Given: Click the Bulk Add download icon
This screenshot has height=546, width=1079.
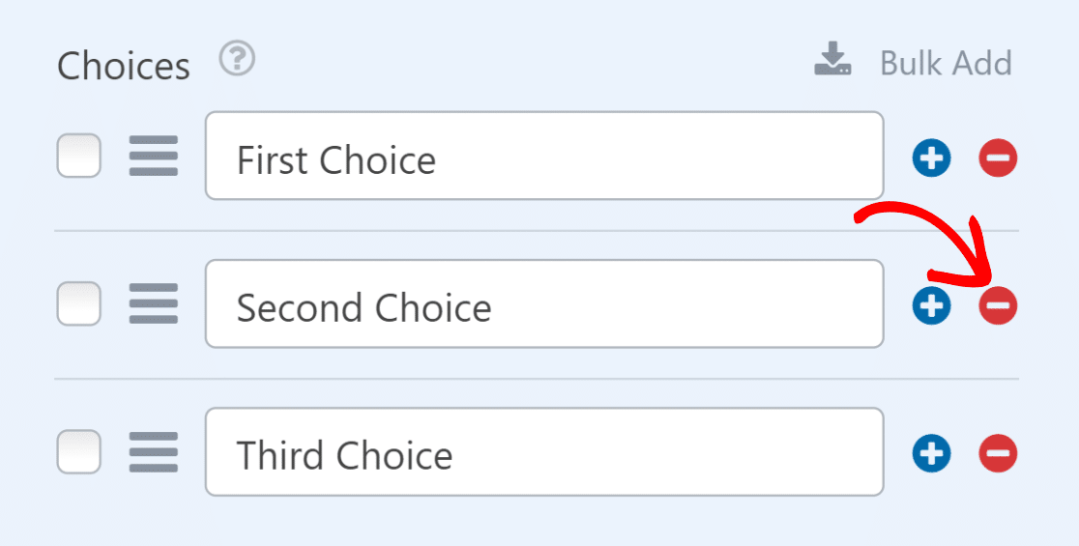Looking at the screenshot, I should 832,60.
